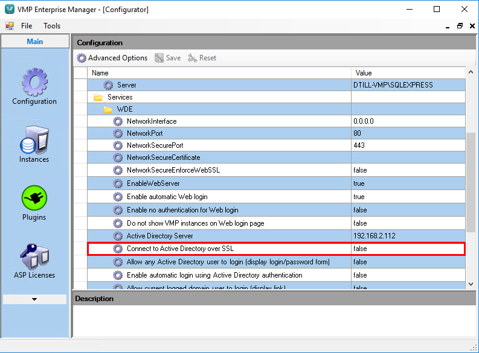Restore the inner Configurator child window

point(460,26)
